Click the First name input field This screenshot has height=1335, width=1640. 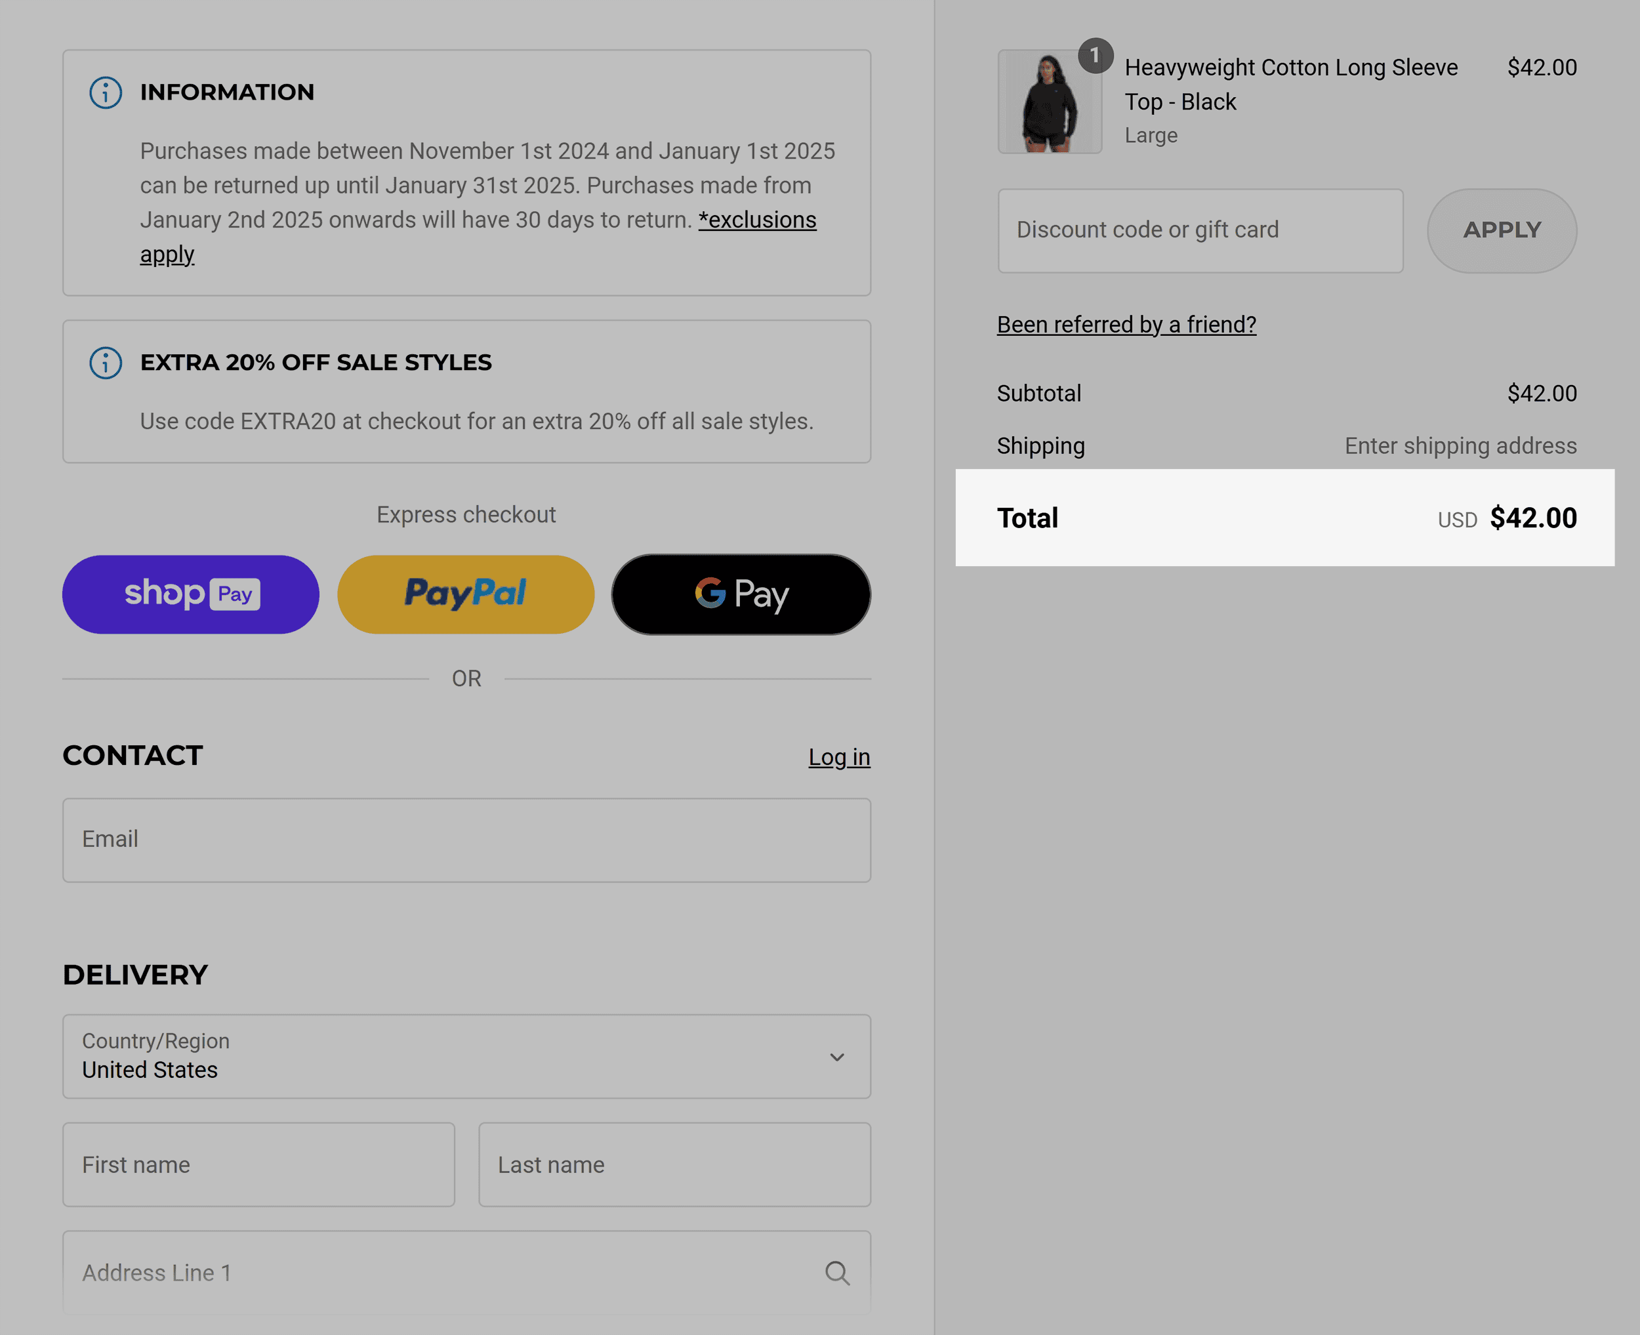pyautogui.click(x=259, y=1164)
